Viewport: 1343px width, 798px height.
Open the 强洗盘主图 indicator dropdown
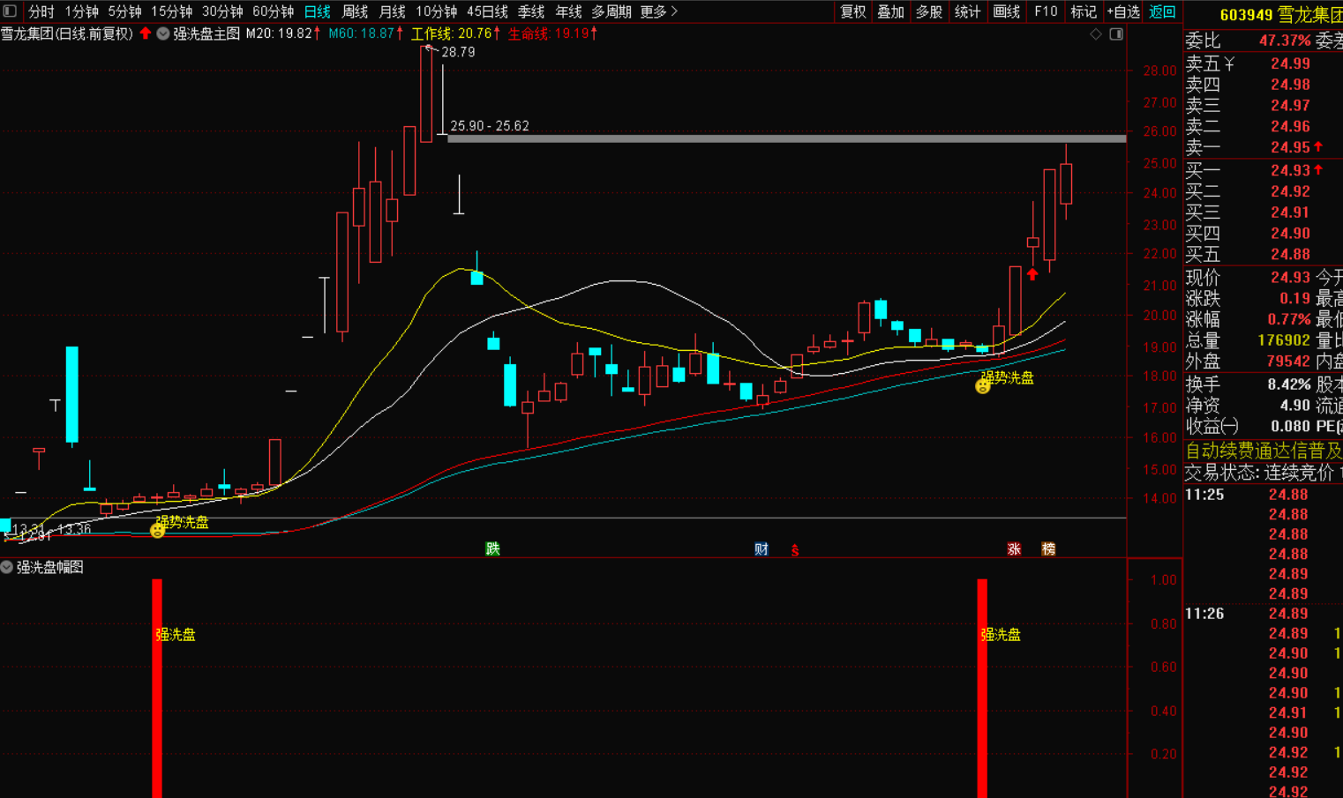[163, 34]
